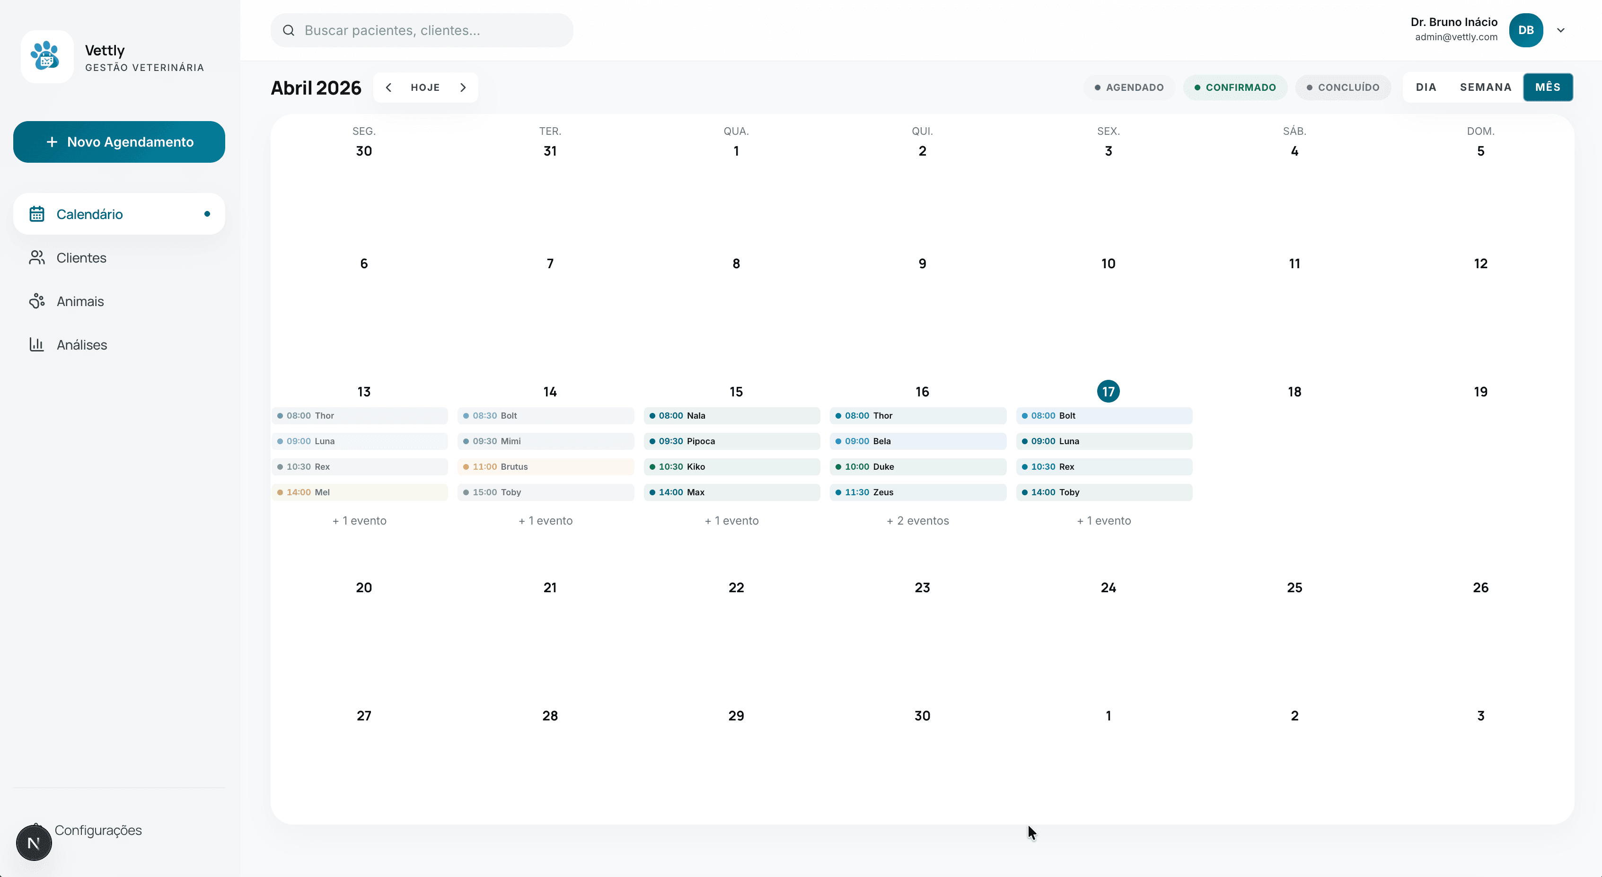Open the 08:00 Nala appointment
Screen dimensions: 1602x877
[x=731, y=415]
